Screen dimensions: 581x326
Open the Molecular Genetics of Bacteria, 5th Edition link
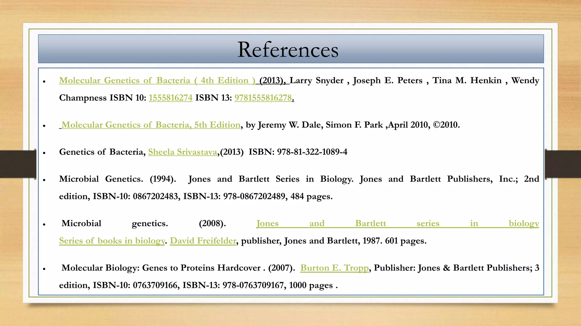pos(151,125)
